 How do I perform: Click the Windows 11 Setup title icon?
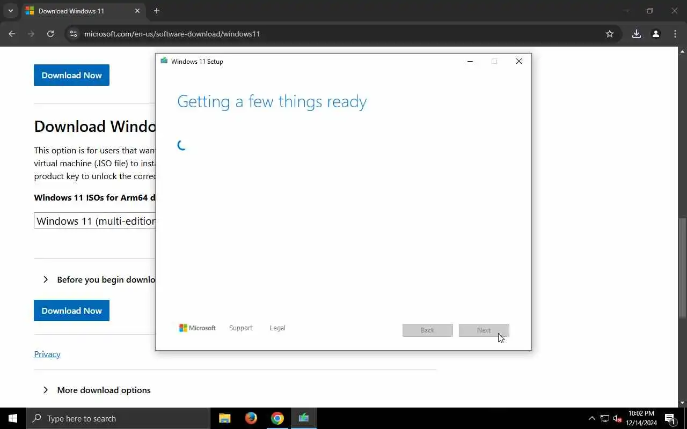coord(164,61)
